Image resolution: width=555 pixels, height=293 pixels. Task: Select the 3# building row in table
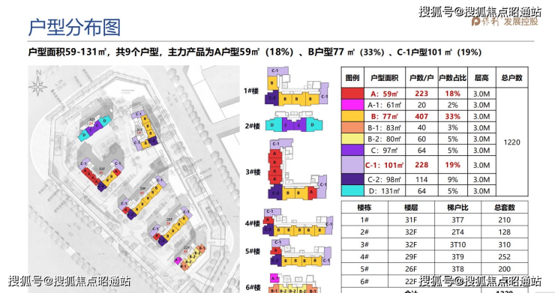(435, 244)
